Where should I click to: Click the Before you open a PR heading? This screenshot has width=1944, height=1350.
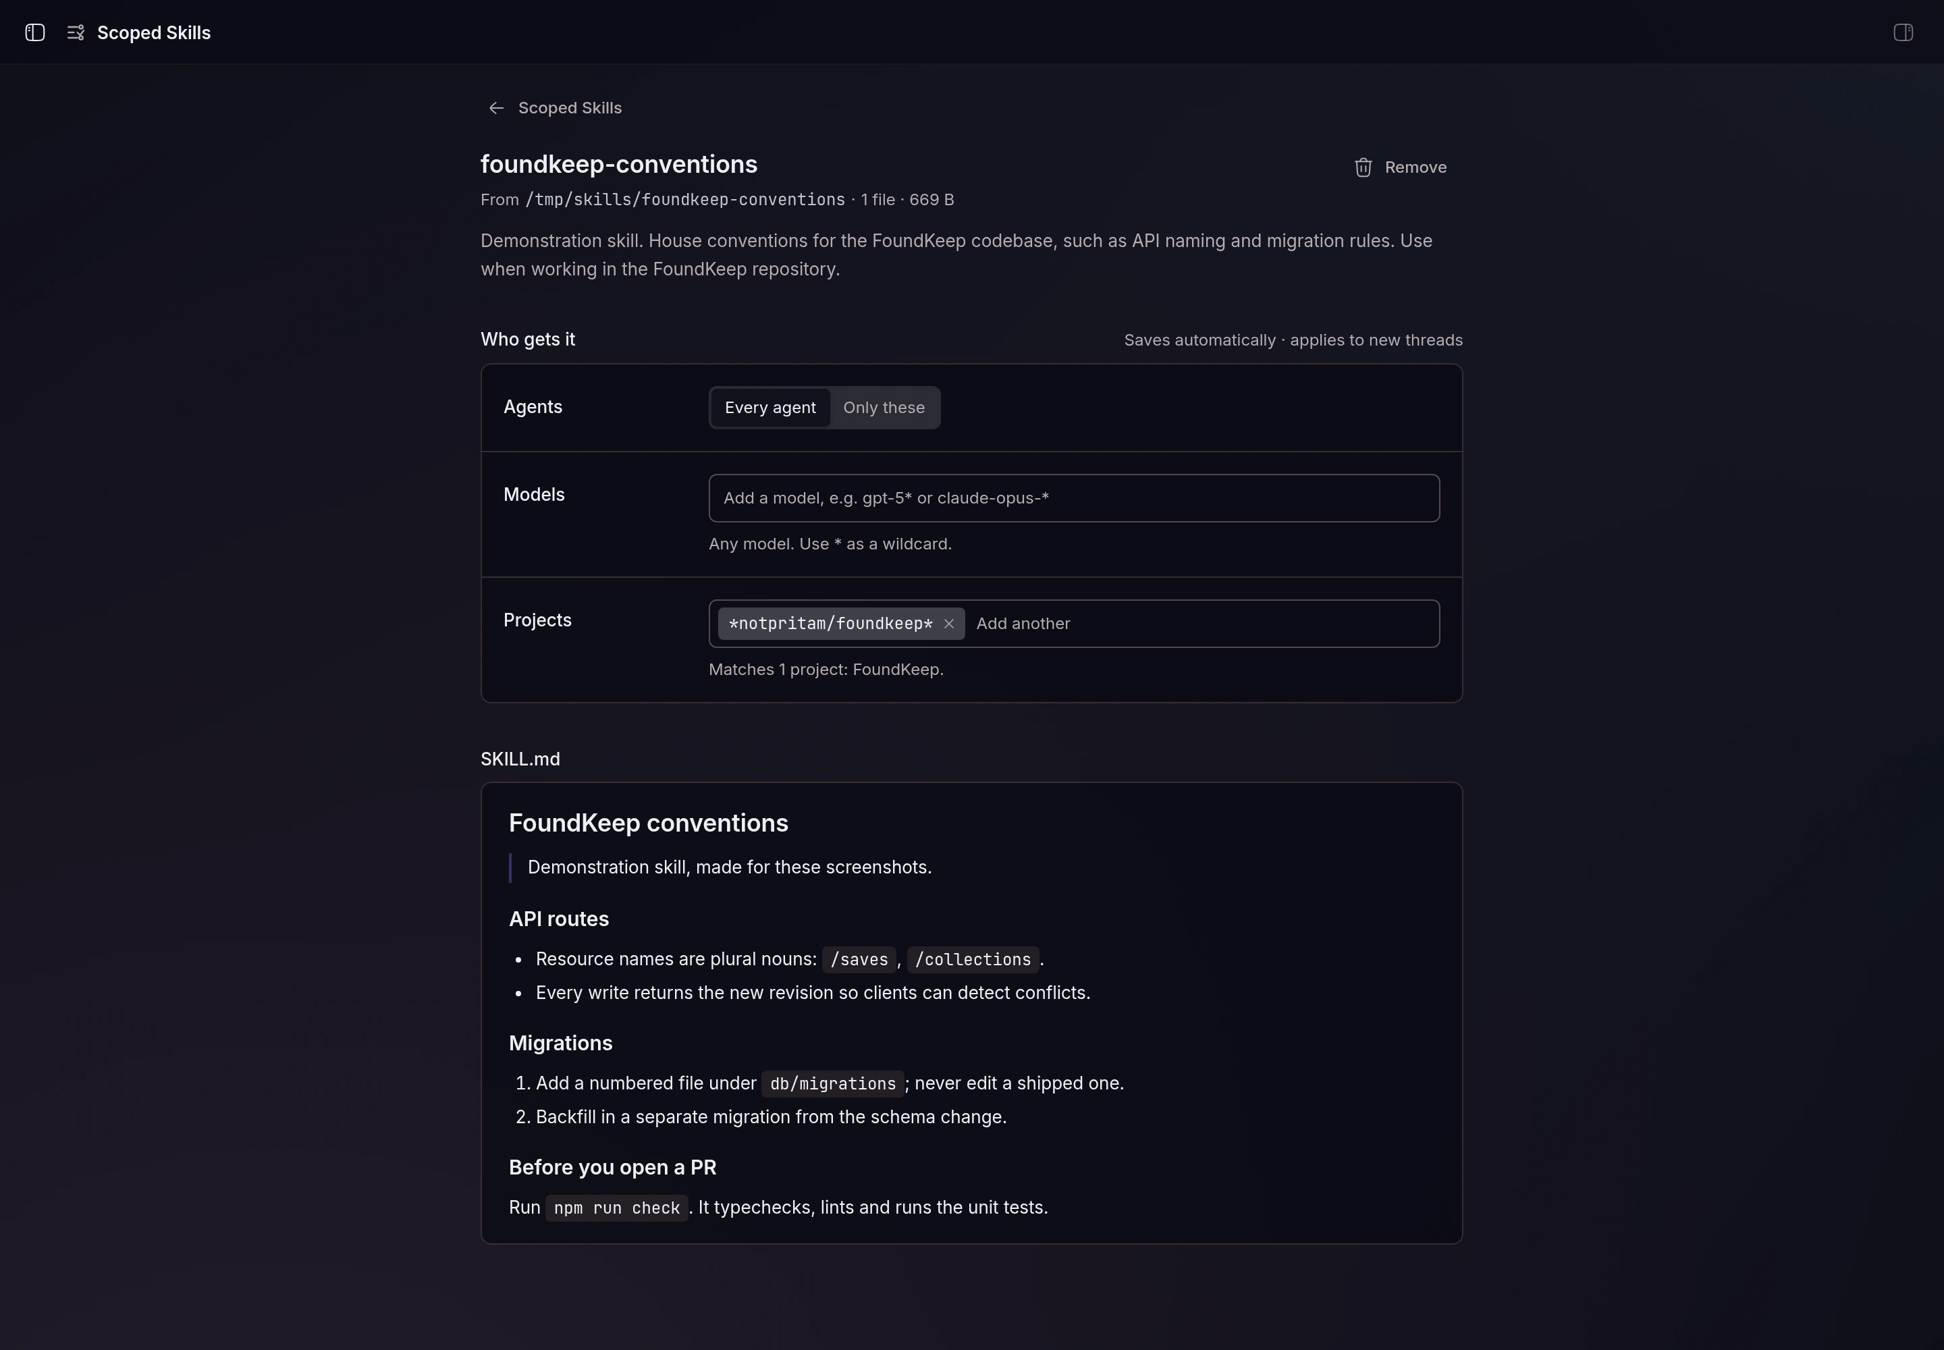coord(612,1167)
